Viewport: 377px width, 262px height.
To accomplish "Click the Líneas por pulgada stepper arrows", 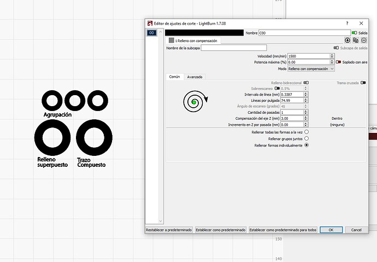I will 305,100.
